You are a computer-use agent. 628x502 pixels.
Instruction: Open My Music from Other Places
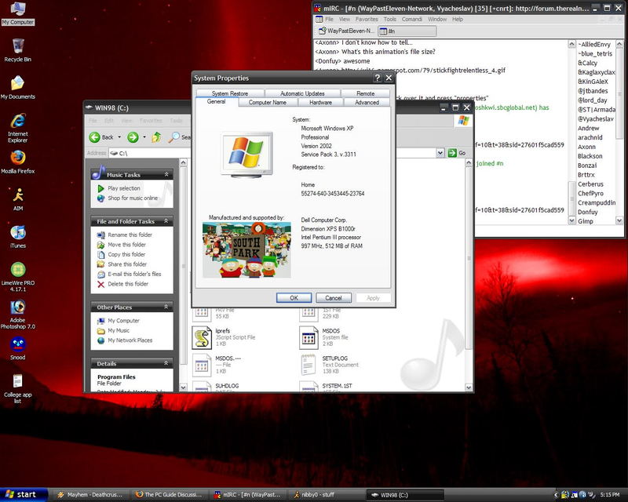point(119,331)
